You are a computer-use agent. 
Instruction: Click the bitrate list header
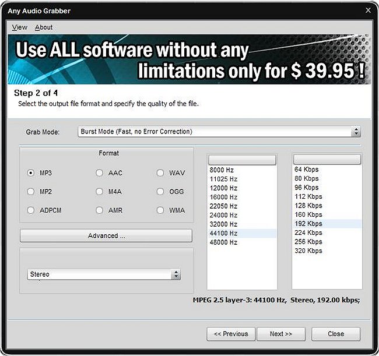(327, 160)
